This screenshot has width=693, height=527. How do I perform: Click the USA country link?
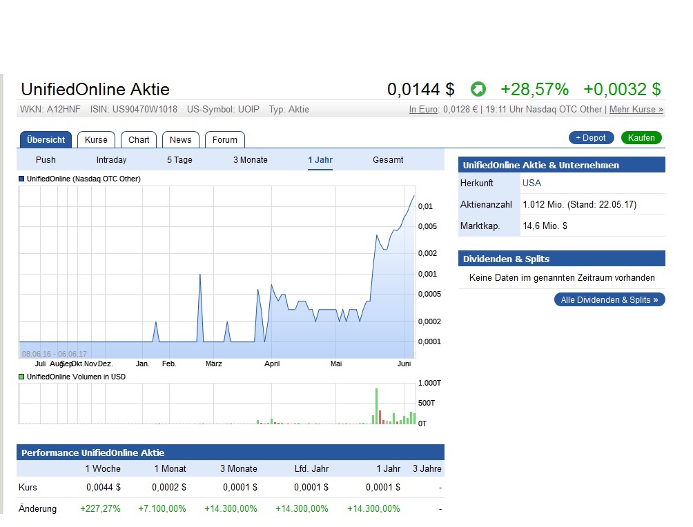[x=531, y=183]
